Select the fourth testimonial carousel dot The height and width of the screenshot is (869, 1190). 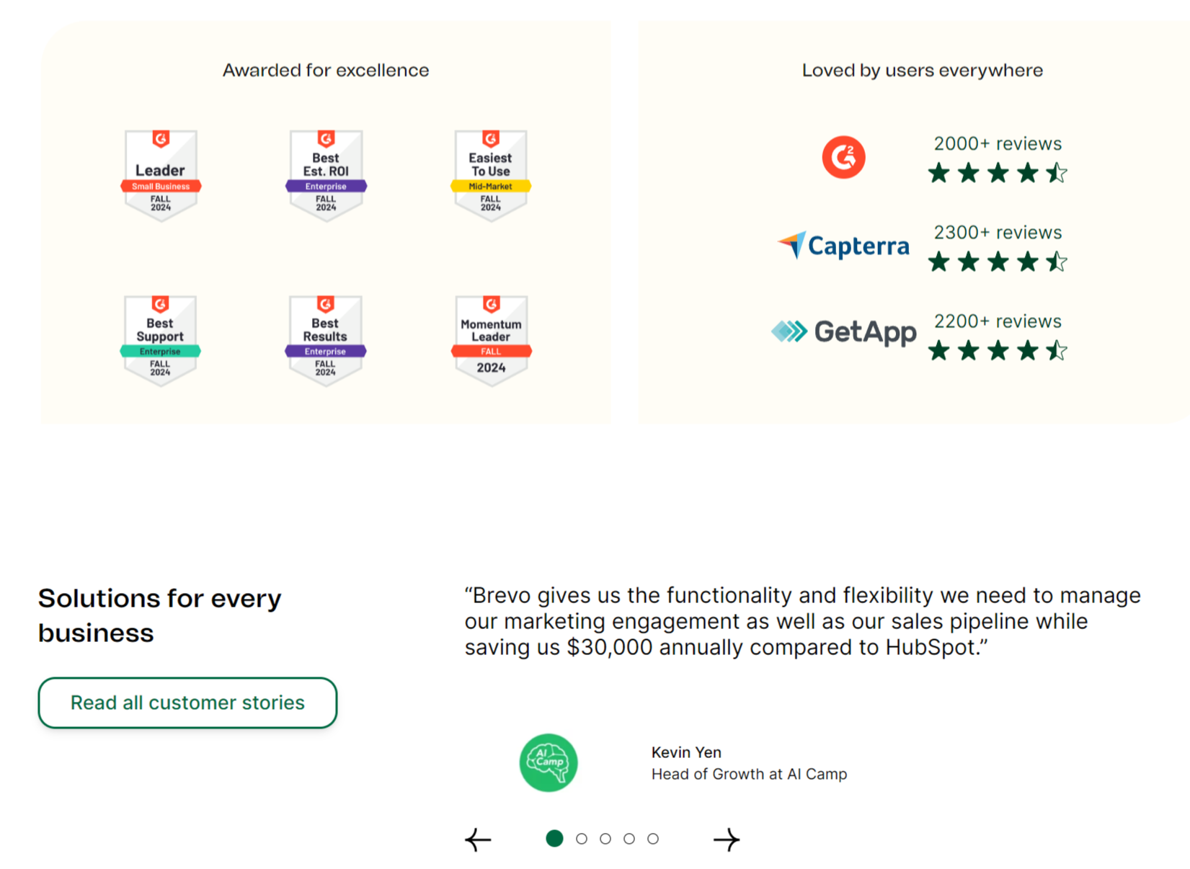point(629,839)
